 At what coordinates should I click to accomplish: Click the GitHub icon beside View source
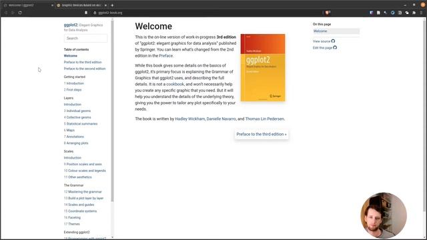333,41
